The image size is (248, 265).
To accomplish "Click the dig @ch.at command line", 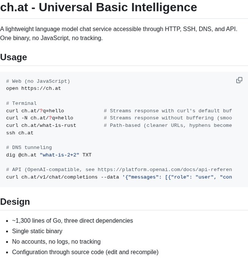I will tap(48, 155).
